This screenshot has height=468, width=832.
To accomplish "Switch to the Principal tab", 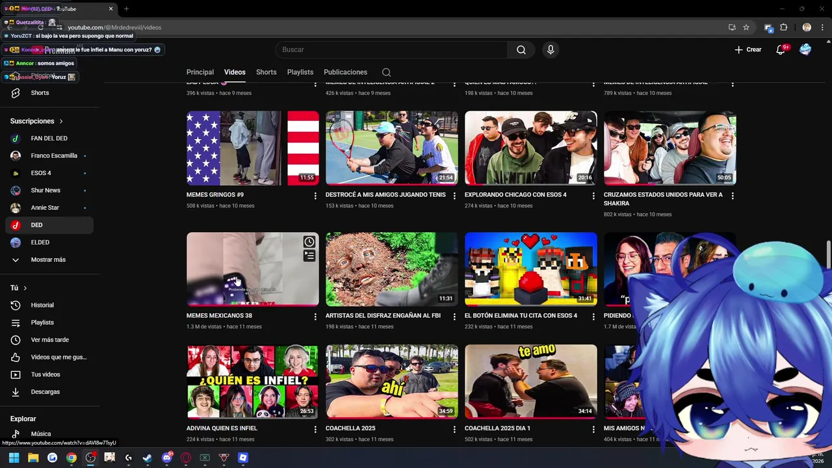I will click(x=200, y=72).
